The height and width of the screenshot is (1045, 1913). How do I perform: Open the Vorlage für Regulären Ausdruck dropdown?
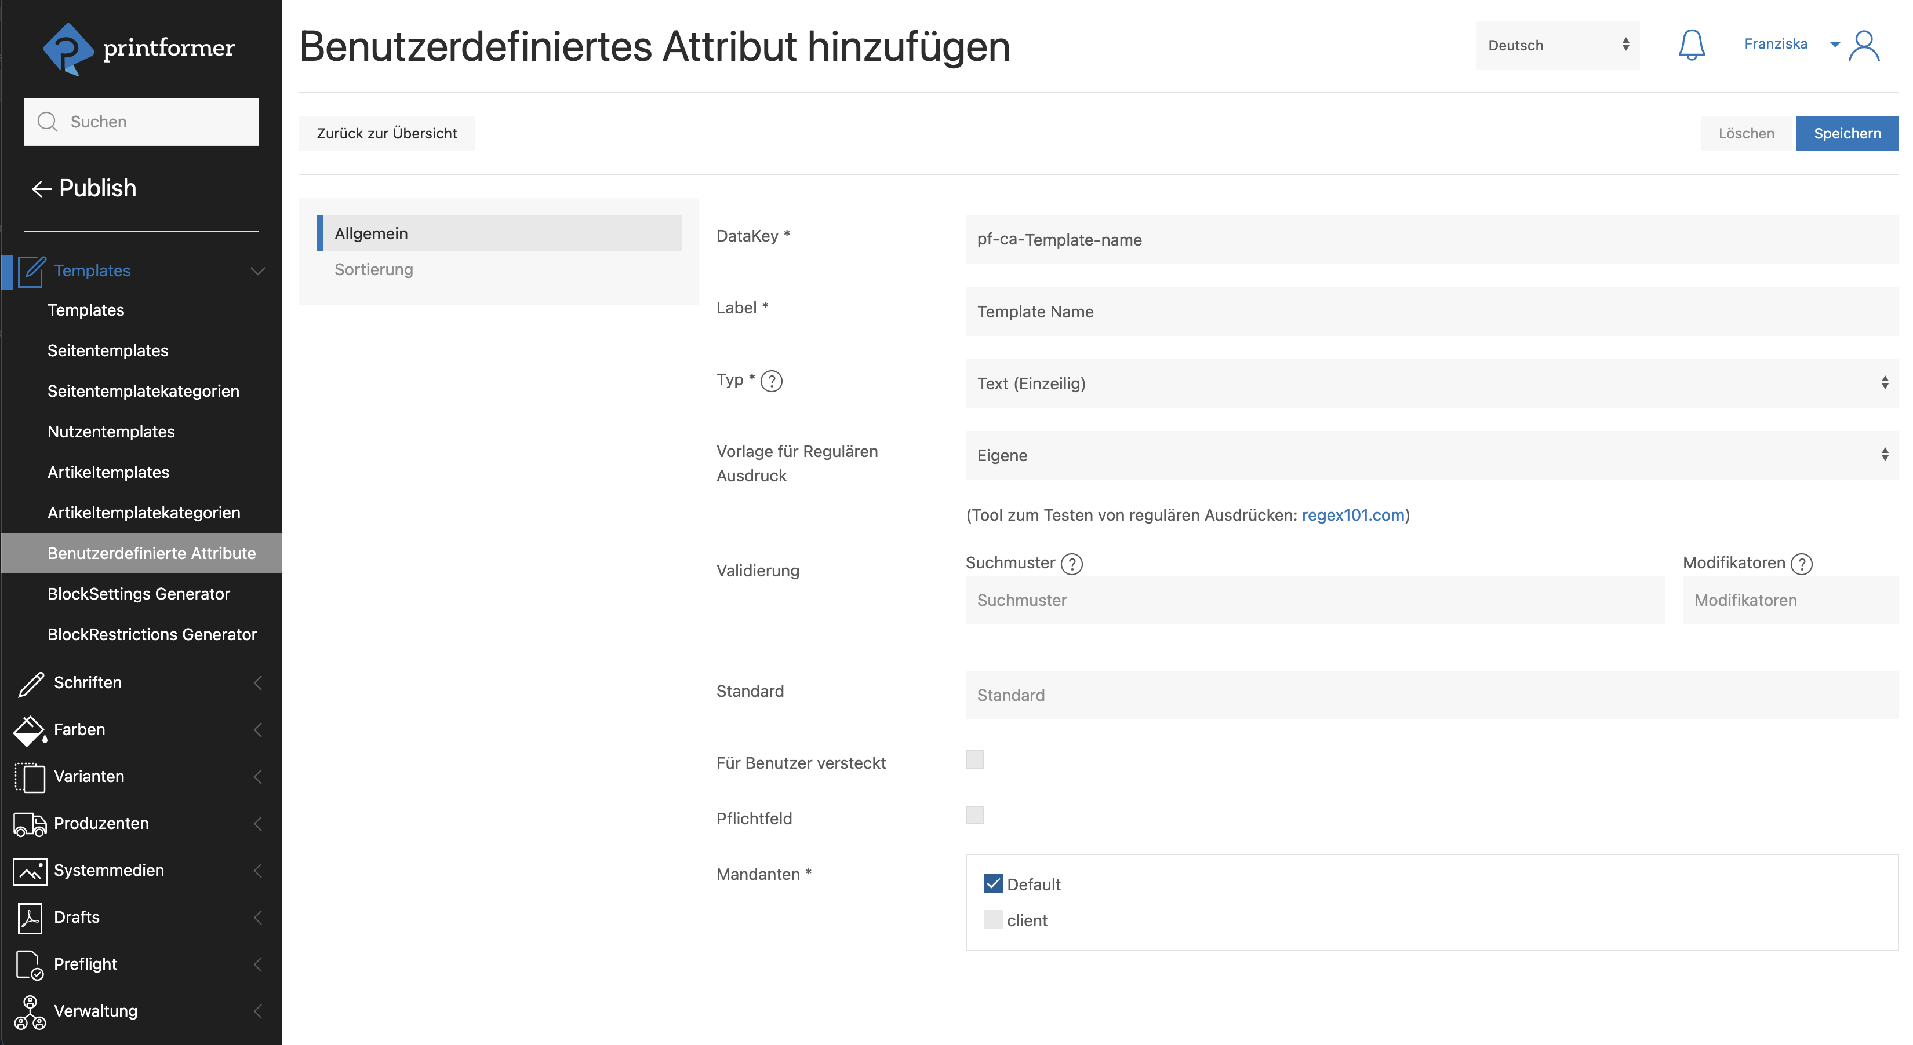1430,455
